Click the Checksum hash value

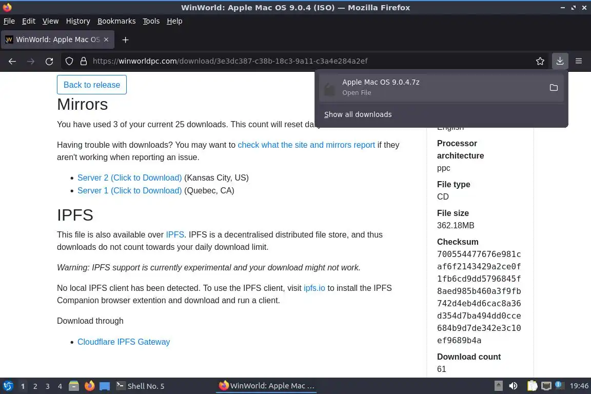click(x=479, y=298)
